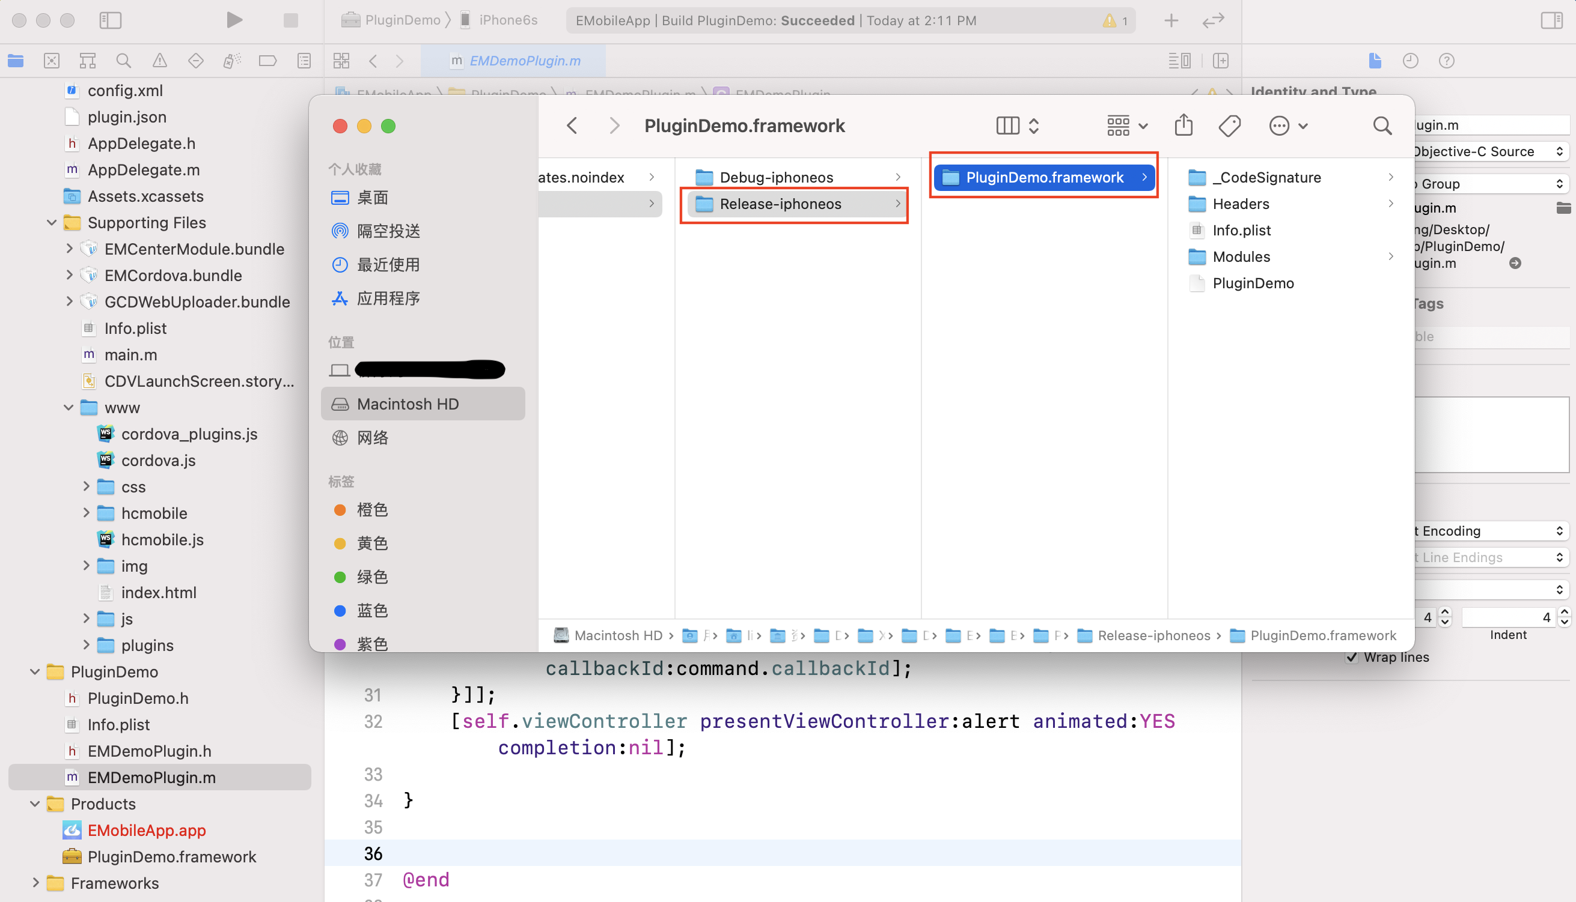Go back with Finder back arrow
Screen dimensions: 1576x902
coord(572,126)
